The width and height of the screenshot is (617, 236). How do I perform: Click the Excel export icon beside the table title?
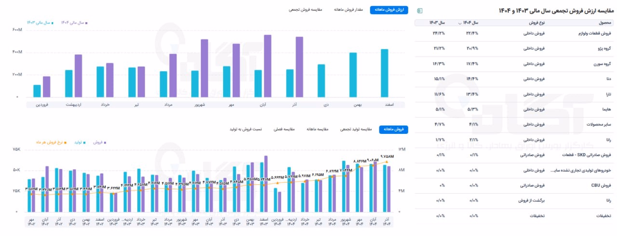[420, 11]
